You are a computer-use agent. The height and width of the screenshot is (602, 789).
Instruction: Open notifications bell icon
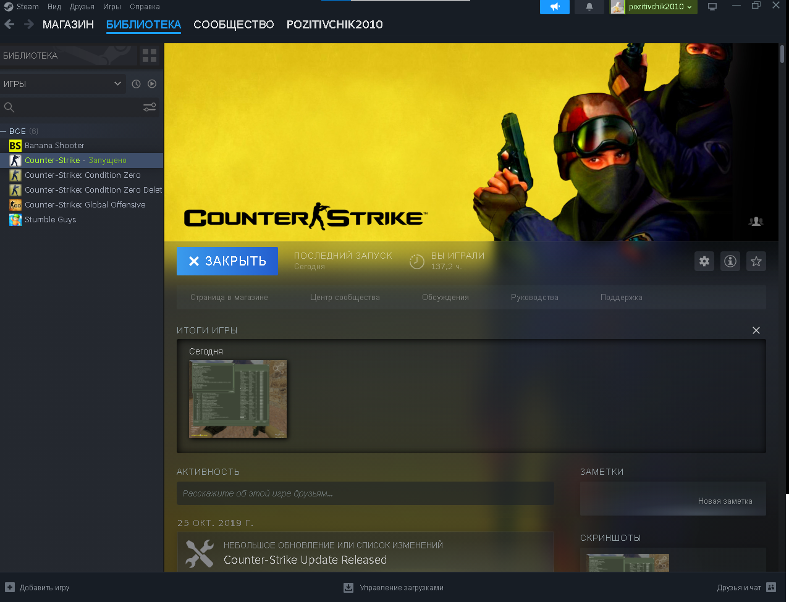[589, 7]
